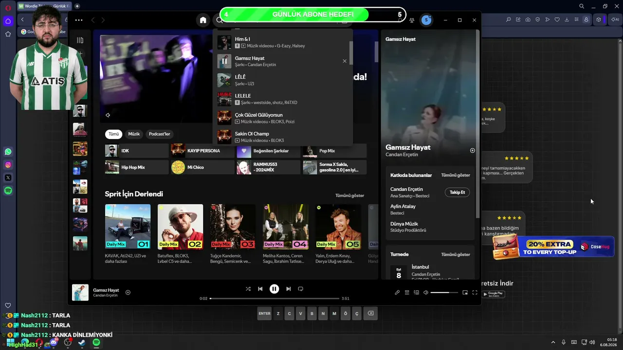623x350 pixels.
Task: Open Opera sidebar heart icon
Action: 8,306
